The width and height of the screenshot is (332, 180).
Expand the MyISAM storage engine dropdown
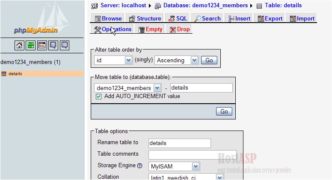(x=174, y=166)
